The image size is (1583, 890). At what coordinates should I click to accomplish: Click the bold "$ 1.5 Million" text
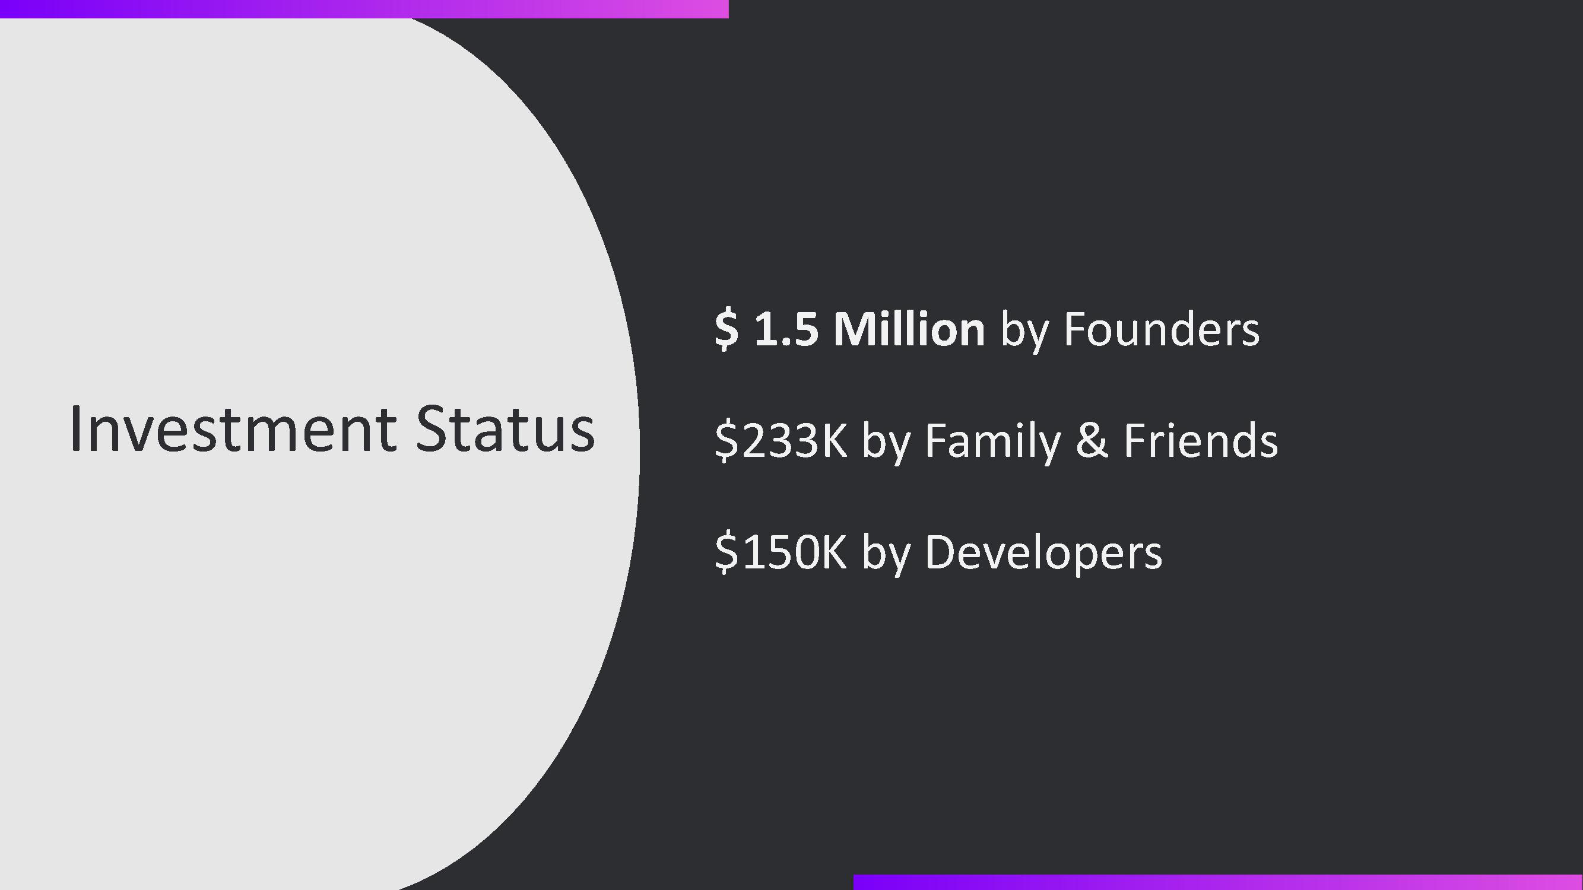pos(850,329)
